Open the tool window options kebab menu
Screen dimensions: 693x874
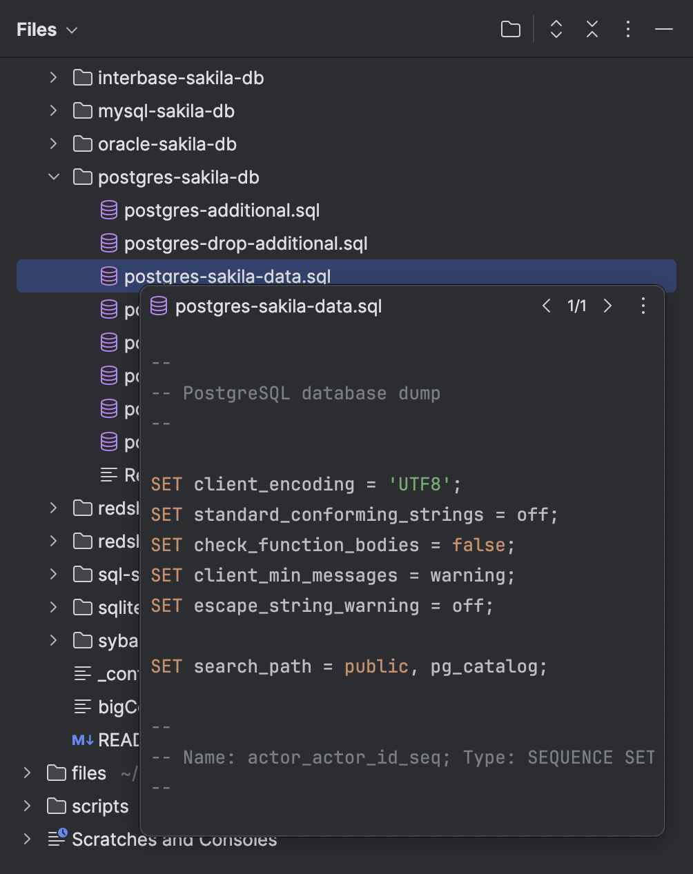[627, 29]
